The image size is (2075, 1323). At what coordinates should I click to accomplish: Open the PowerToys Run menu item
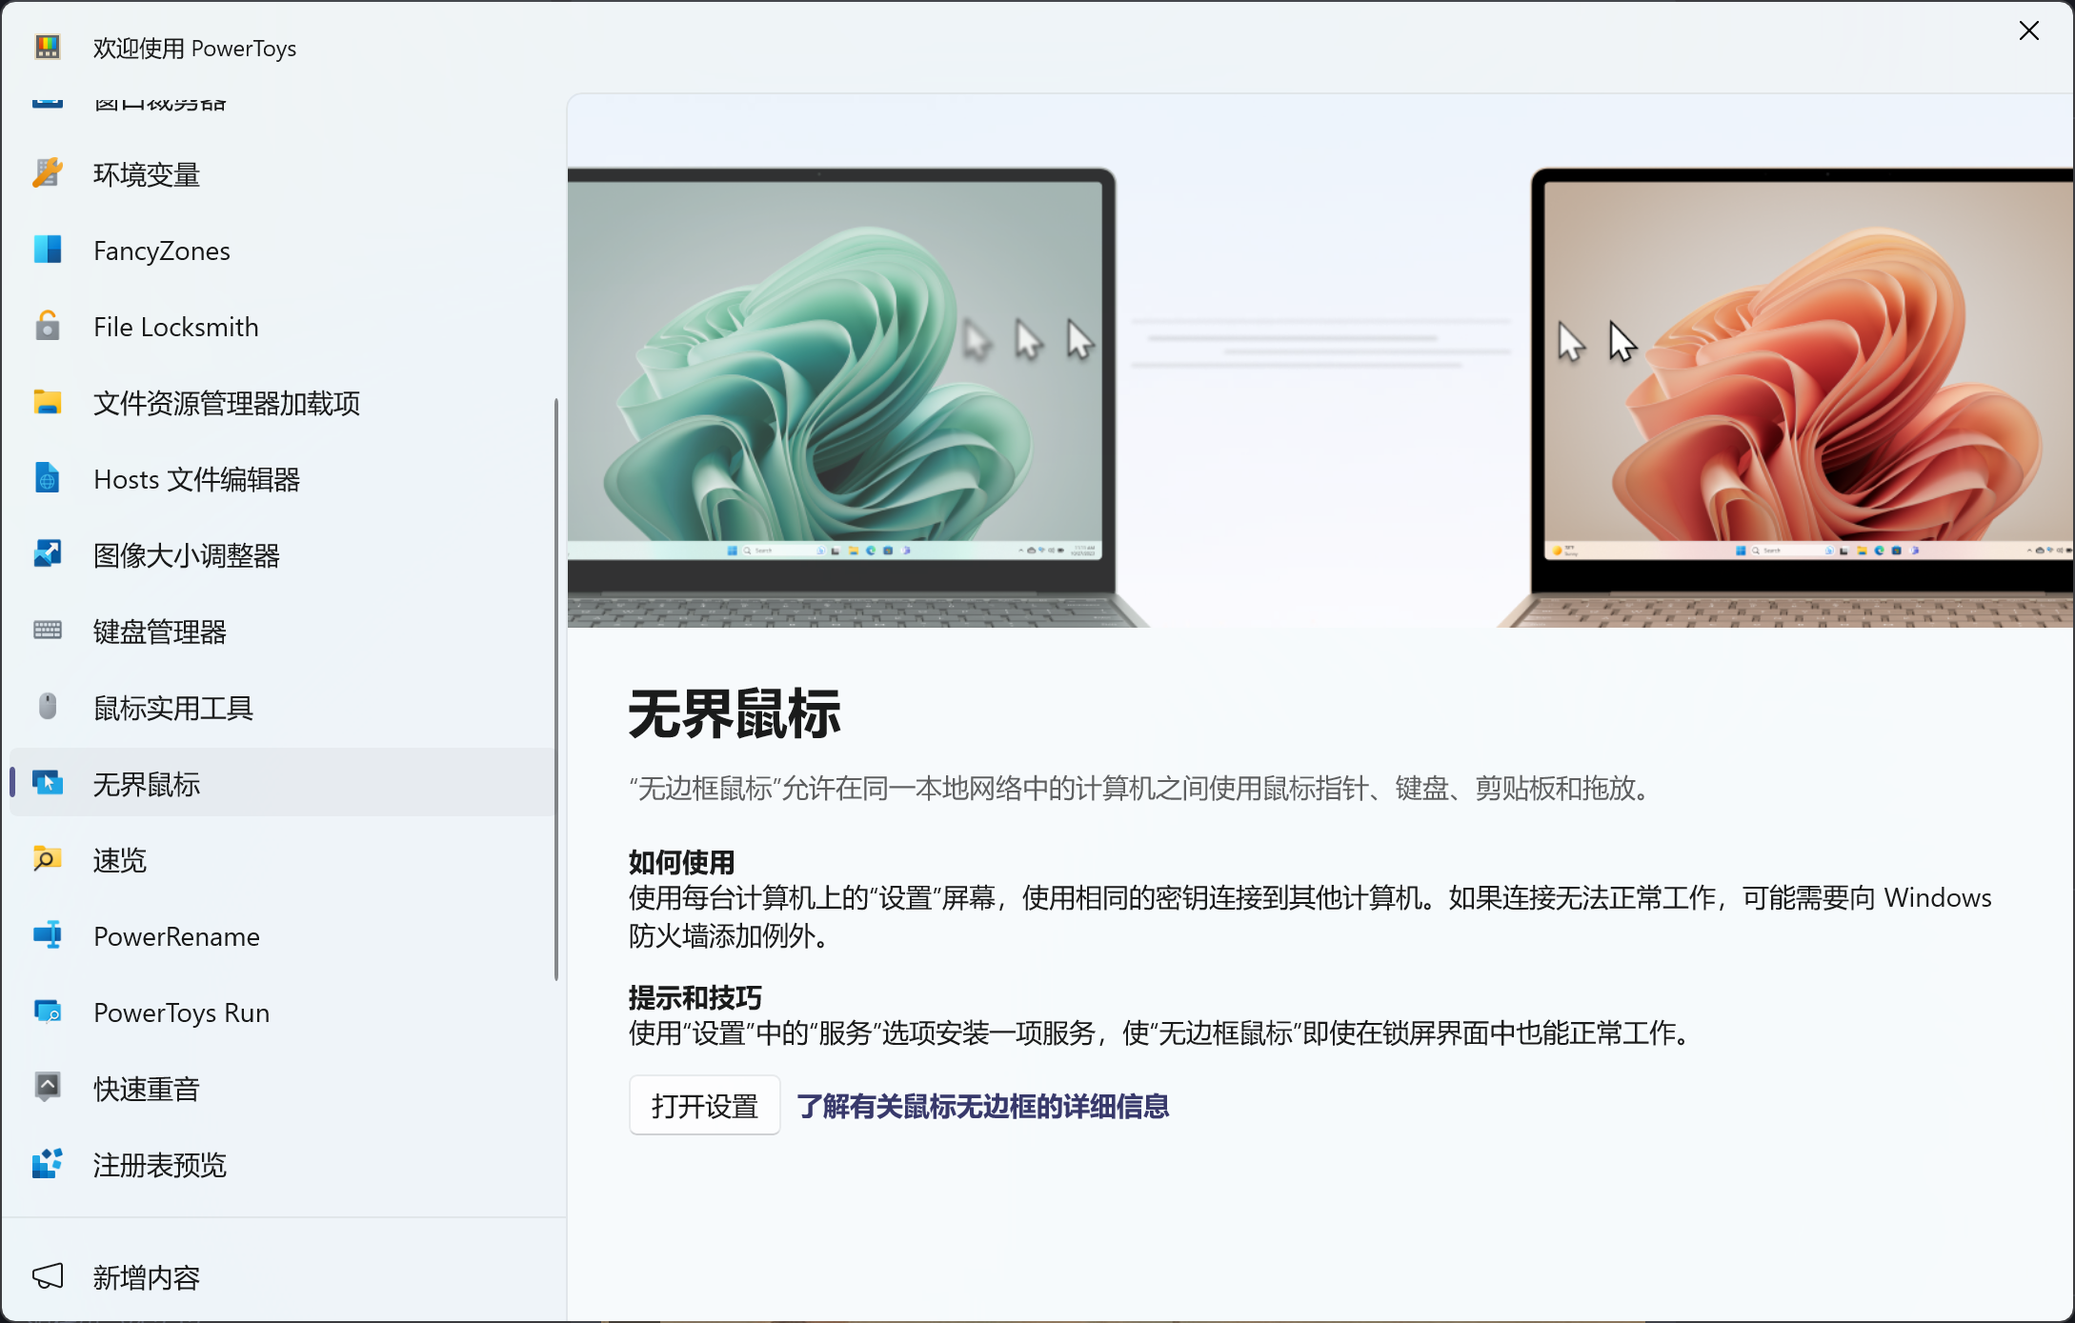[x=282, y=1012]
